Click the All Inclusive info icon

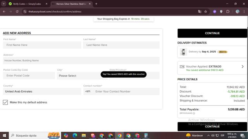[x=194, y=113]
